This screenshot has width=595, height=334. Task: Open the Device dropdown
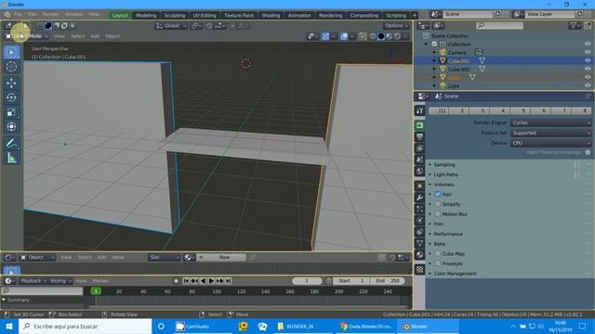coord(550,143)
